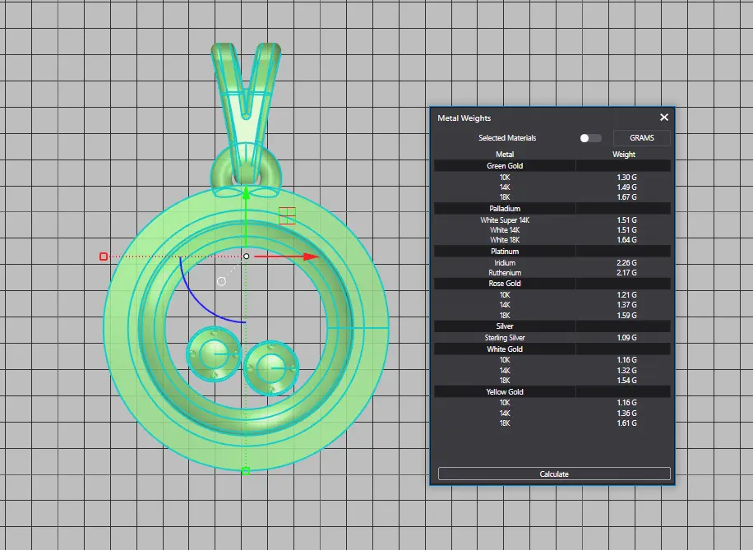753x550 pixels.
Task: Click the Metal column header
Action: 505,155
